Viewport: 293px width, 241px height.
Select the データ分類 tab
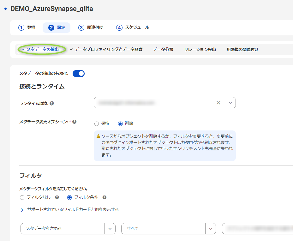(x=163, y=49)
